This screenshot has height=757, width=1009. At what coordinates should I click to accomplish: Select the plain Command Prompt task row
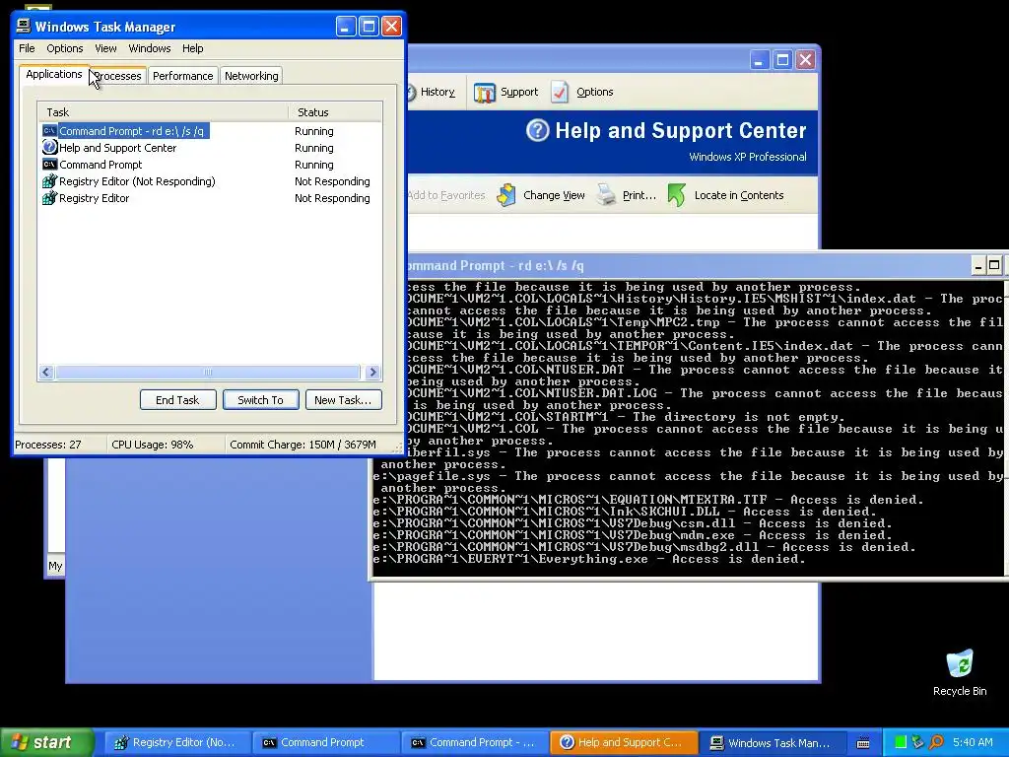point(210,165)
